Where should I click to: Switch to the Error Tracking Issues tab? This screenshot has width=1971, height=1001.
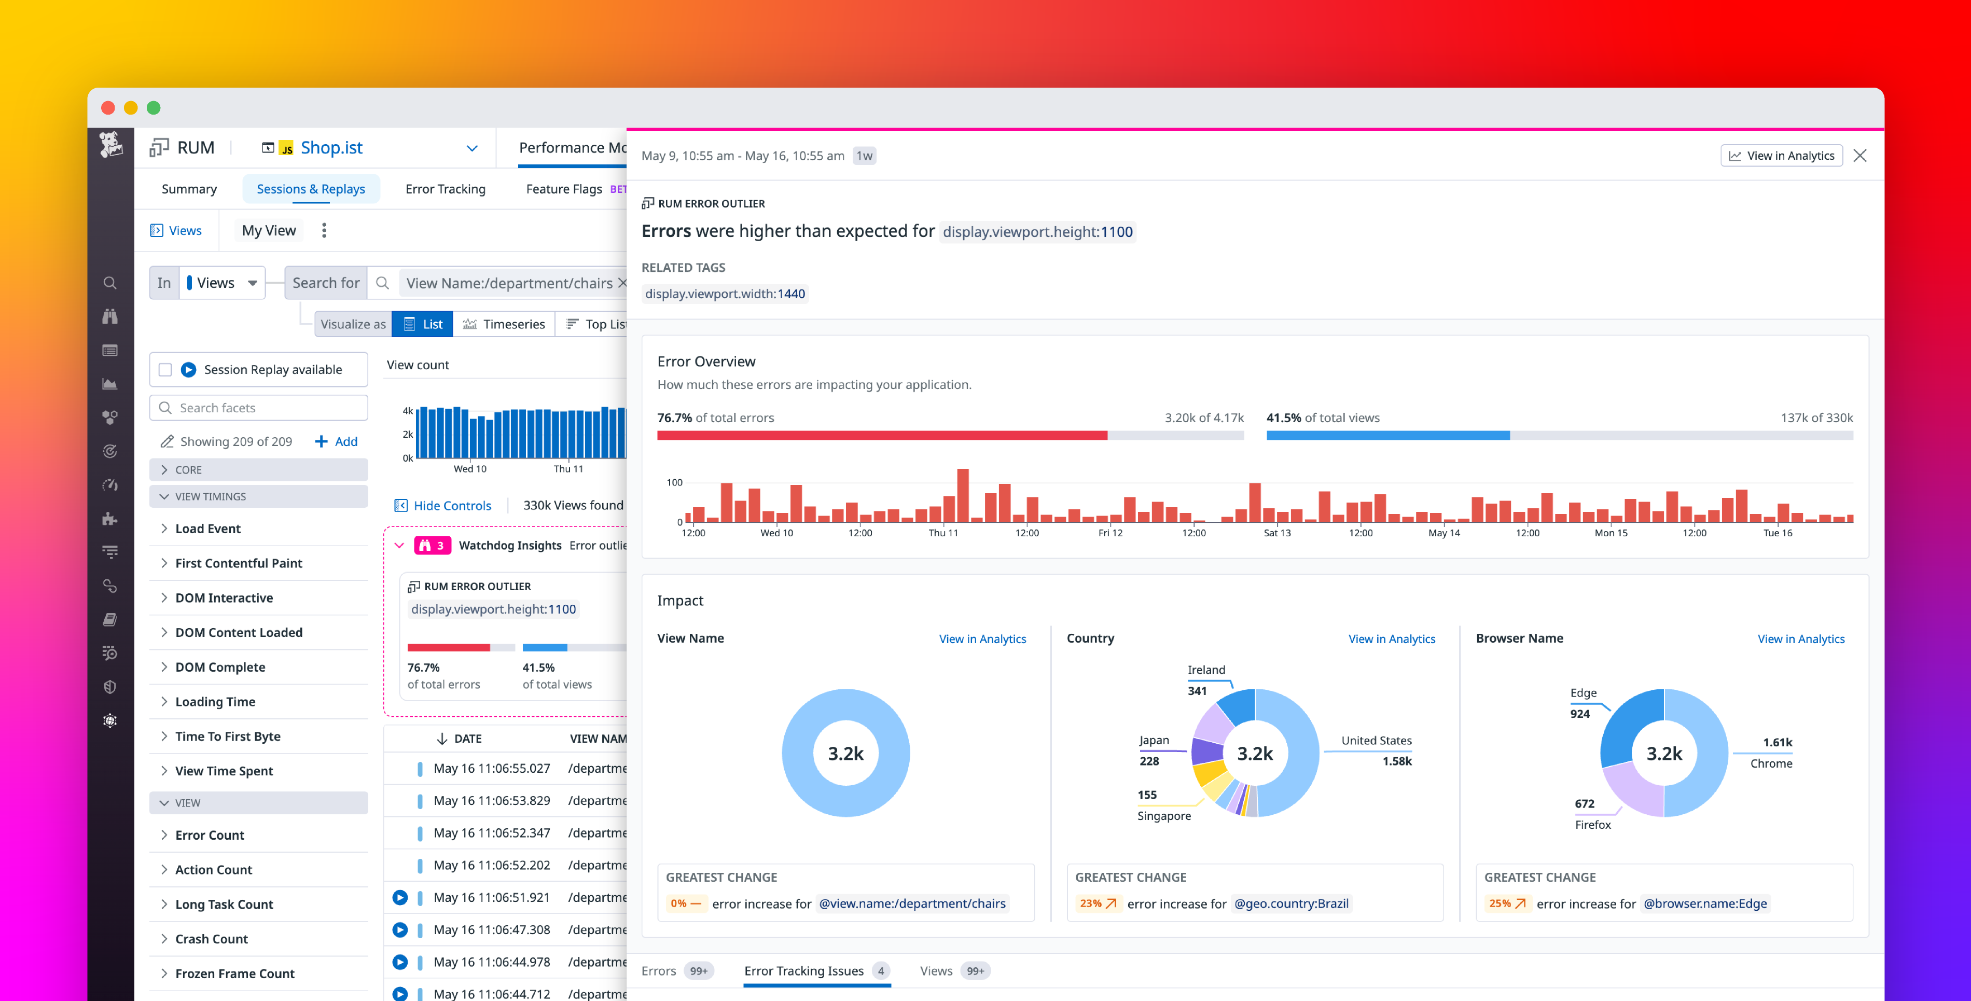802,970
